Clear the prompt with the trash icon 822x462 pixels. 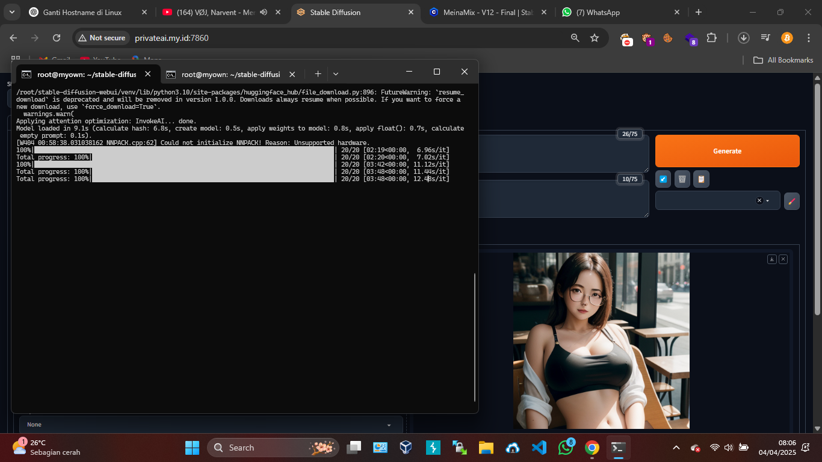(682, 179)
